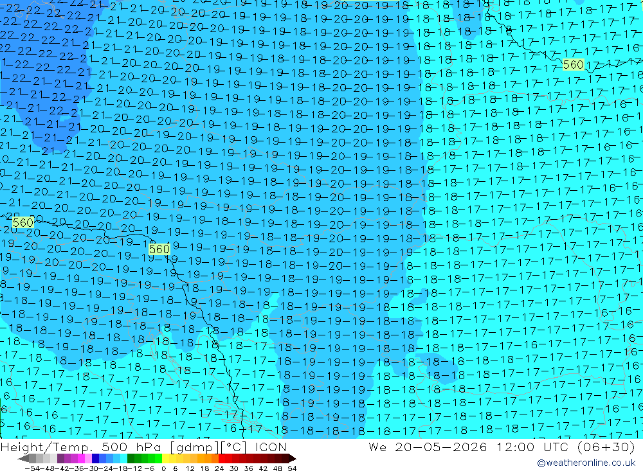The height and width of the screenshot is (471, 643).
Task: Click the 12 value under the color scale
Action: click(x=190, y=468)
